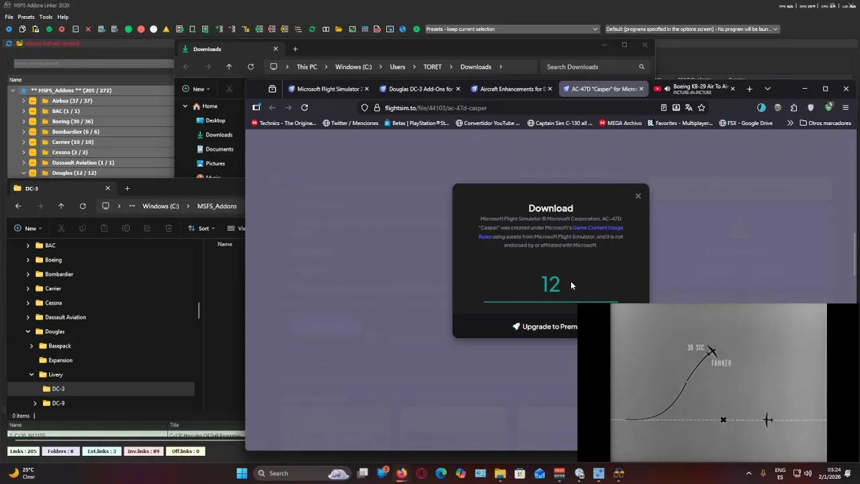Viewport: 860px width, 484px height.
Task: Click the 'Ext.links : 3' blue status indicator
Action: coord(101,451)
